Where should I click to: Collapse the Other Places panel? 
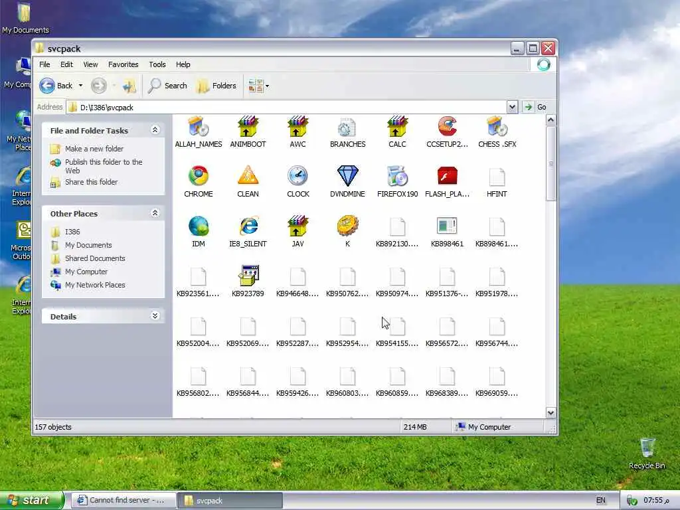pos(155,213)
